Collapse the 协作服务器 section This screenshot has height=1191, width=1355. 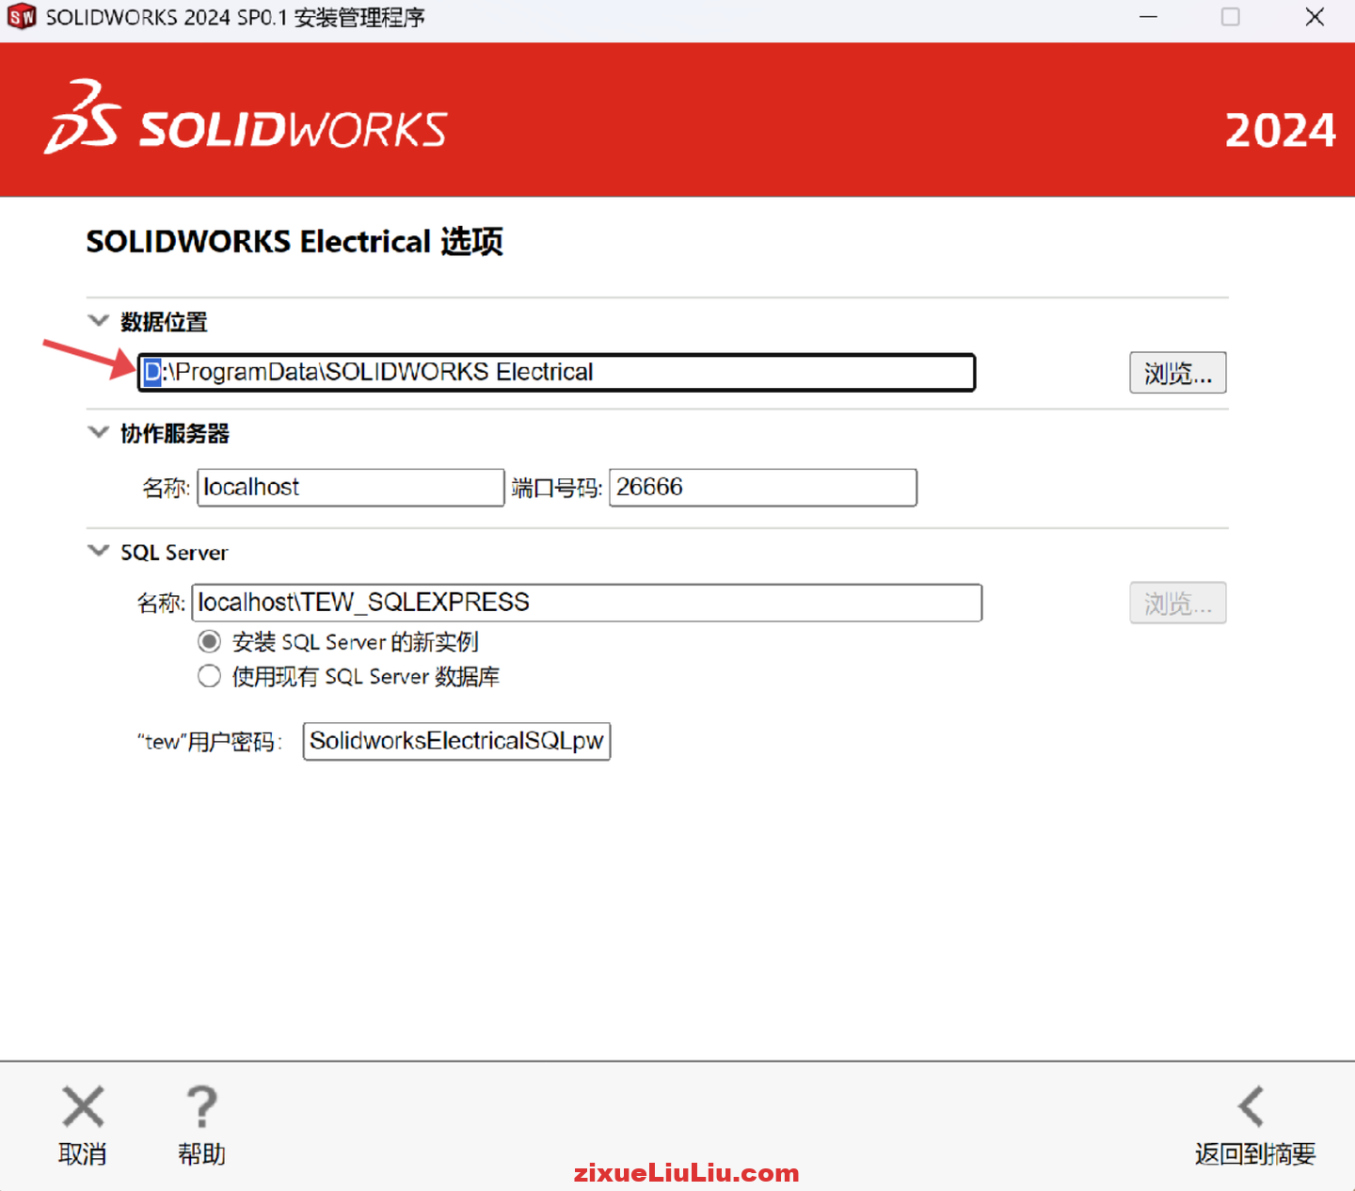pyautogui.click(x=98, y=432)
